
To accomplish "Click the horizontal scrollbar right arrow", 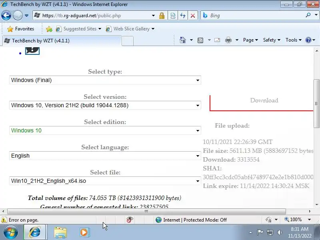I will (x=310, y=211).
